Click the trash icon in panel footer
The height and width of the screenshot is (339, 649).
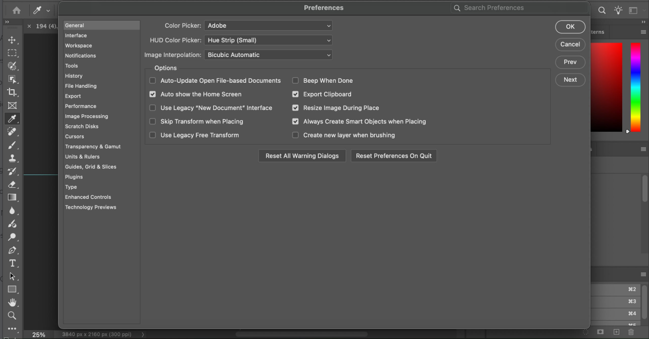click(631, 332)
